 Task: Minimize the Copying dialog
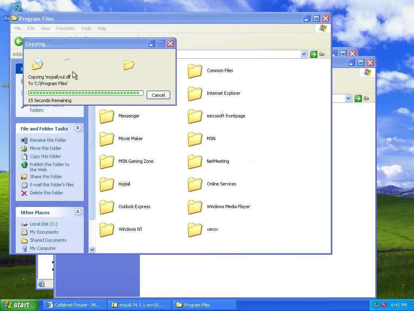[x=151, y=44]
